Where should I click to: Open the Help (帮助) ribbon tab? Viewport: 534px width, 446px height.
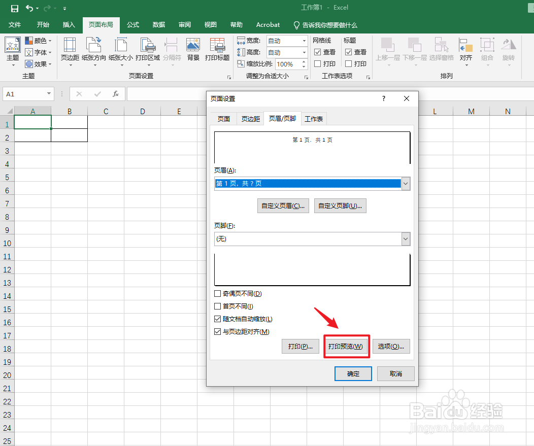237,25
